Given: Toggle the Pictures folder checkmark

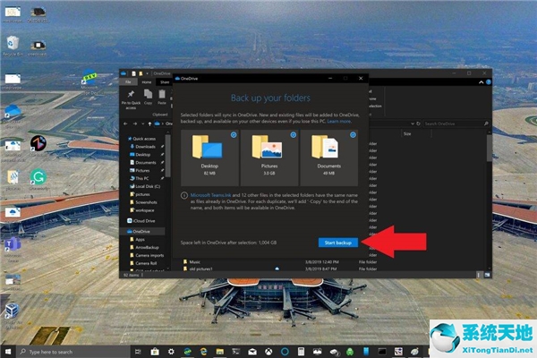Looking at the screenshot, I should coord(294,135).
